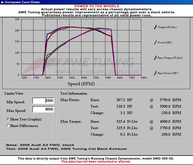Click the purple Base Power legend marker
193x165 pixels.
click(155, 73)
